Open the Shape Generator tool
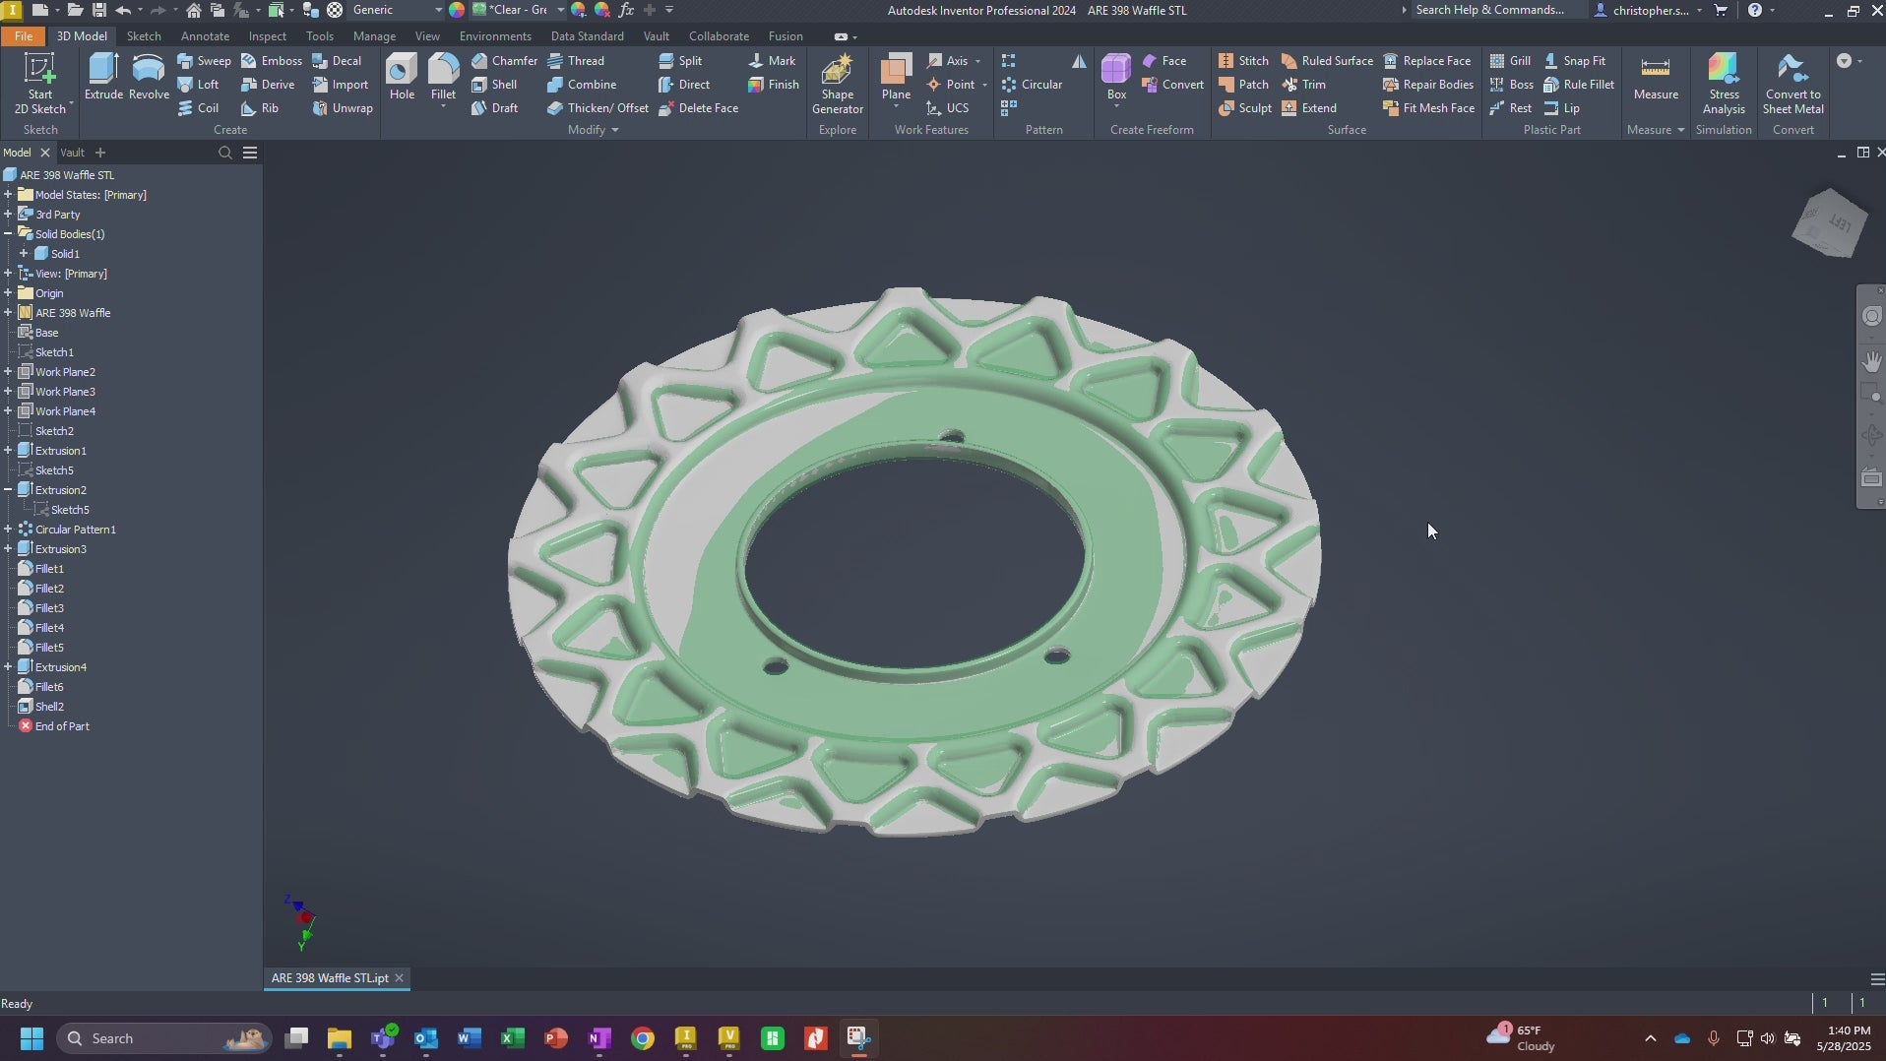This screenshot has width=1886, height=1061. [x=838, y=84]
